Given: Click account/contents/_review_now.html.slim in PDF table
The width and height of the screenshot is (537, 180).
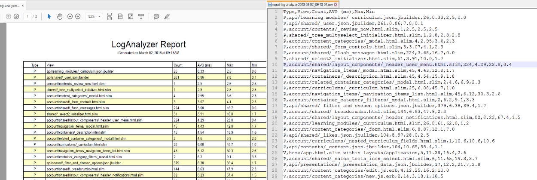Looking at the screenshot, I should pyautogui.click(x=75, y=83).
